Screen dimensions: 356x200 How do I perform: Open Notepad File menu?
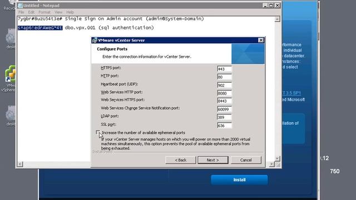pos(21,12)
